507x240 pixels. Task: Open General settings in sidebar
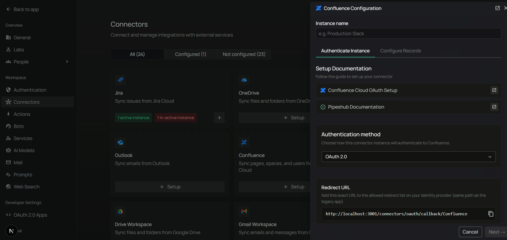click(x=38, y=38)
